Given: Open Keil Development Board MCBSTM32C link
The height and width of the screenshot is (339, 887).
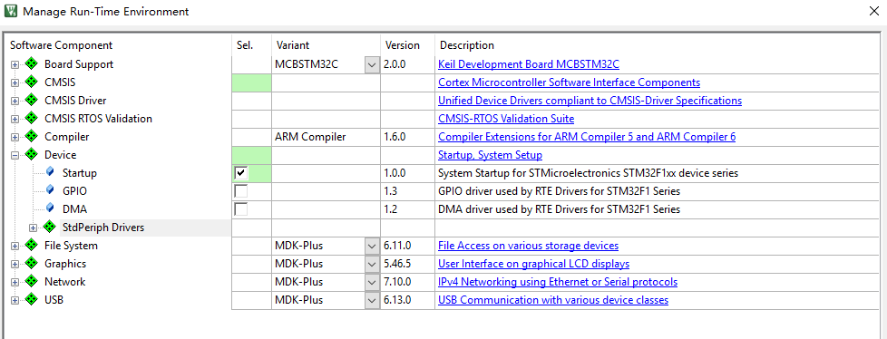Looking at the screenshot, I should coord(529,64).
